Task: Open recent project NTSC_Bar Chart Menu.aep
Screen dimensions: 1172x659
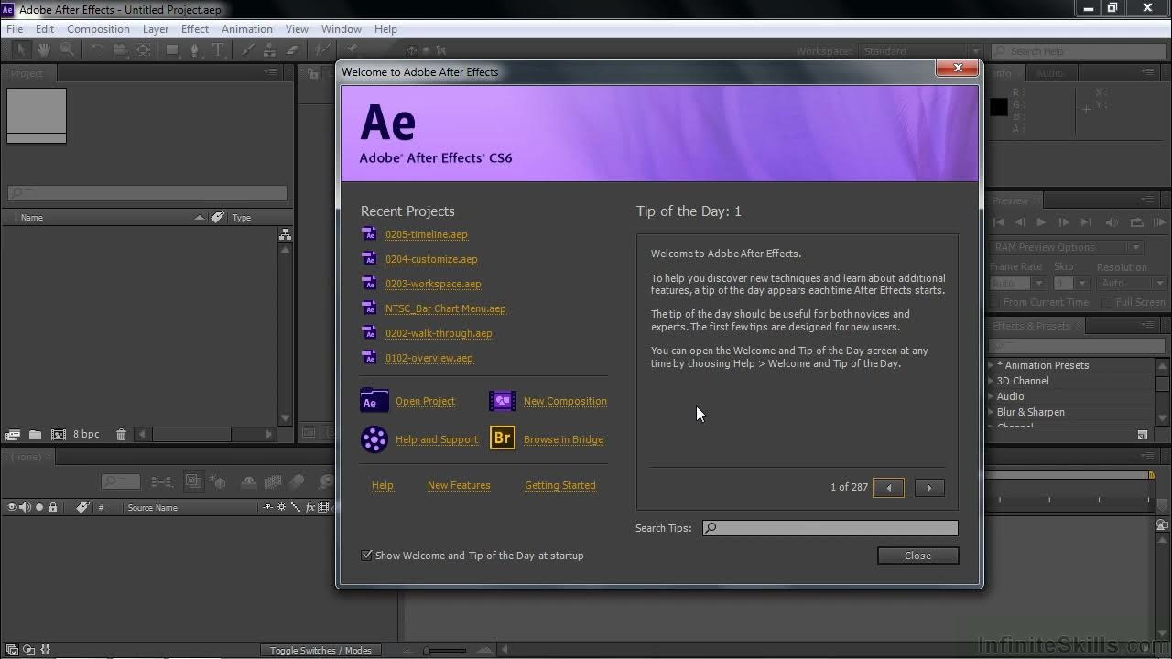Action: click(x=445, y=308)
